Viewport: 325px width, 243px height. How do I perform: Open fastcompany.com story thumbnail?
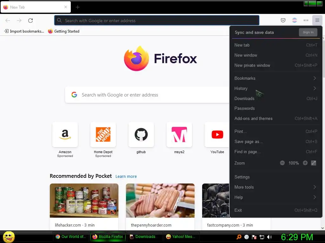[x=216, y=200]
